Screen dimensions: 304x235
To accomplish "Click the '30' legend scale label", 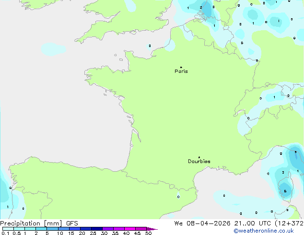I will click(104, 233).
